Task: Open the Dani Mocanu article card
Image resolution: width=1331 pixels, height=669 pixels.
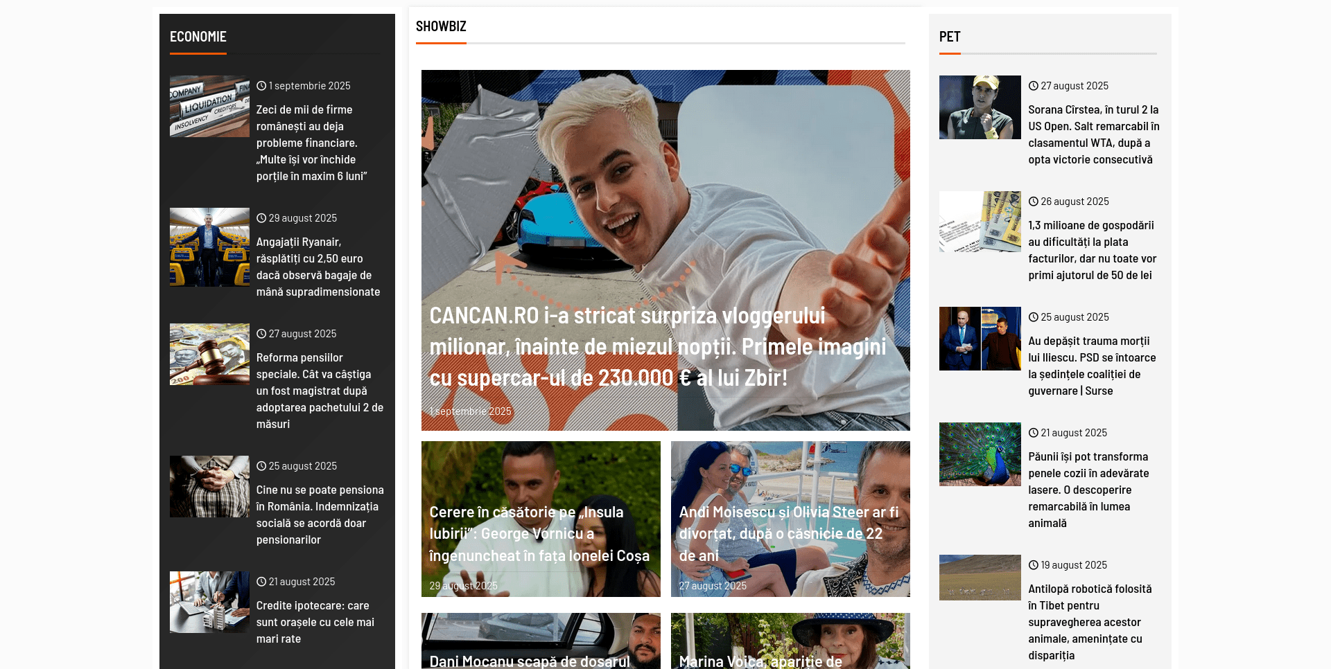Action: click(x=530, y=661)
